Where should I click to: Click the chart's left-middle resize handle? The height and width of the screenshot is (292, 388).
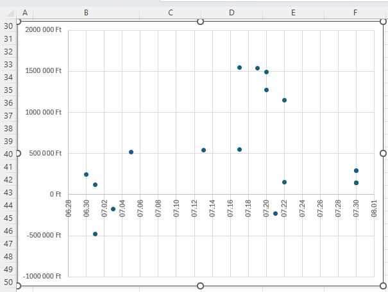point(17,153)
